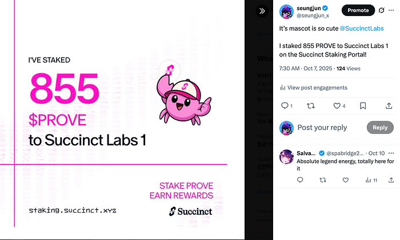This screenshot has height=240, width=400.
Task: Click the Promote button
Action: coord(358,10)
